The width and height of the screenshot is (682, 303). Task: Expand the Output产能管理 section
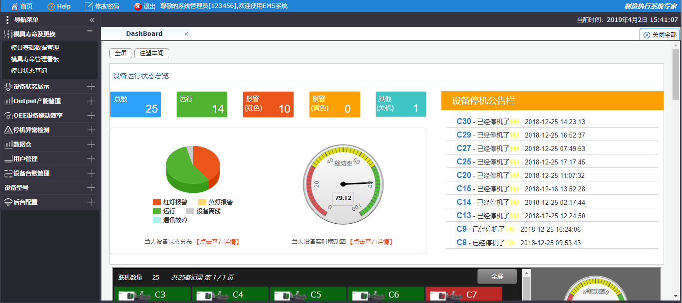pyautogui.click(x=91, y=101)
